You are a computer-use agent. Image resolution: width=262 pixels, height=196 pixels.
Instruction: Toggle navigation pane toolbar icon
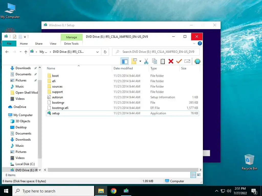point(125,61)
